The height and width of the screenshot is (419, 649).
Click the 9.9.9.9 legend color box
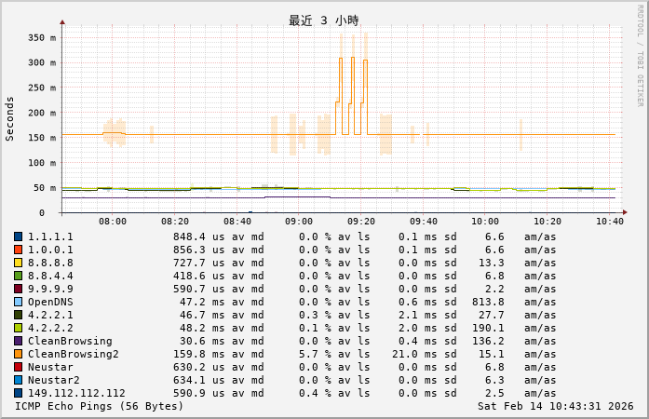[18, 289]
